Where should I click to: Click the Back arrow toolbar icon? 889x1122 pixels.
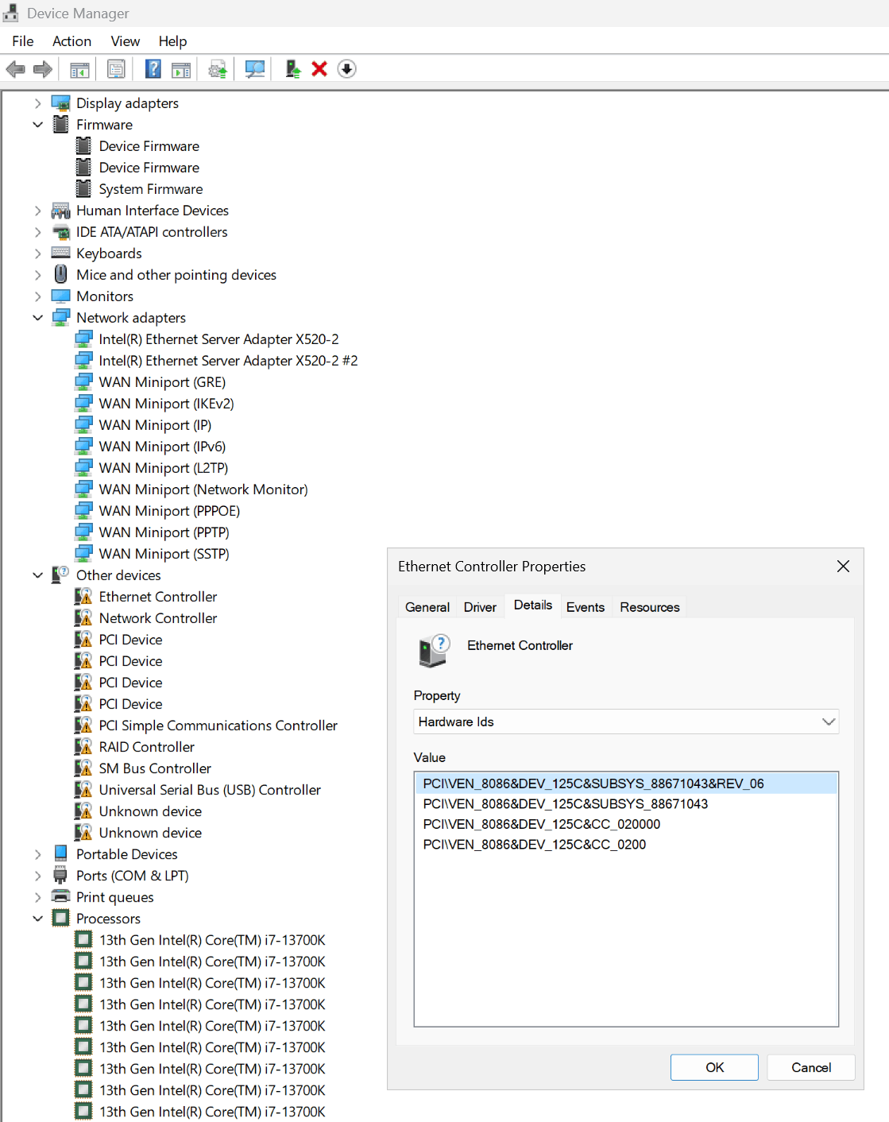16,69
